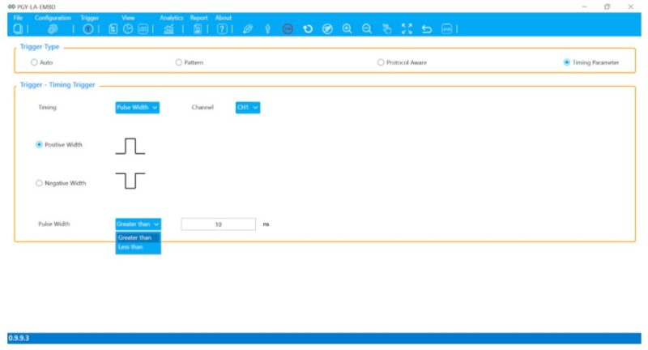The image size is (648, 350).
Task: Click the About question mark icon
Action: 222,29
